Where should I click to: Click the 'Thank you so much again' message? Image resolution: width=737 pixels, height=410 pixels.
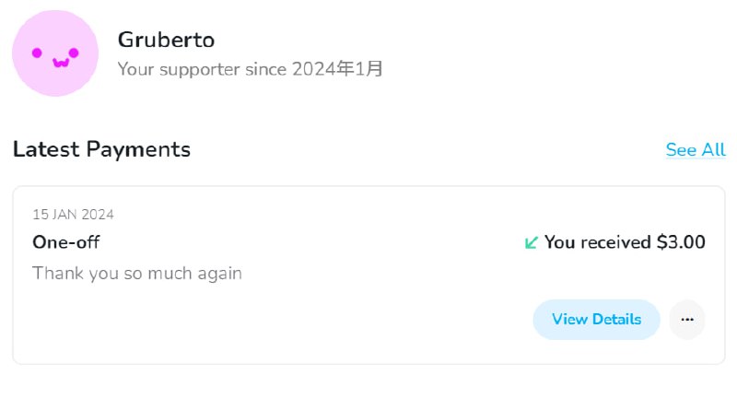click(137, 273)
